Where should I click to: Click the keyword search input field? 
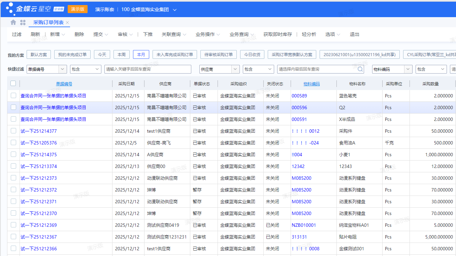[x=148, y=69]
